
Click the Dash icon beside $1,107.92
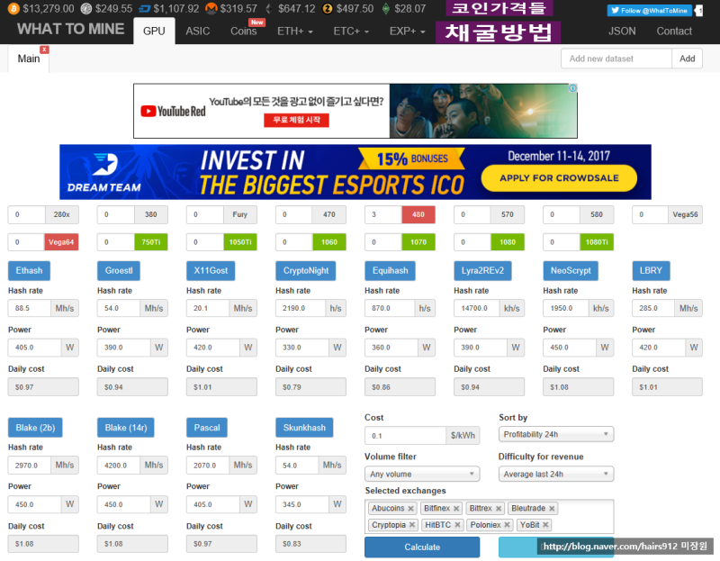coord(145,9)
